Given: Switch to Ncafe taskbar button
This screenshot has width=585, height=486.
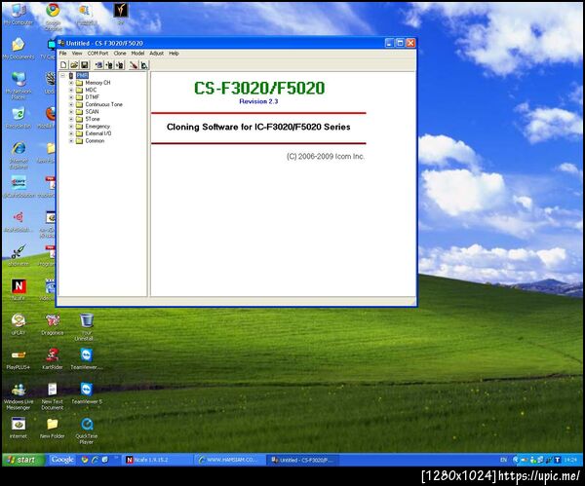Looking at the screenshot, I should coord(157,460).
